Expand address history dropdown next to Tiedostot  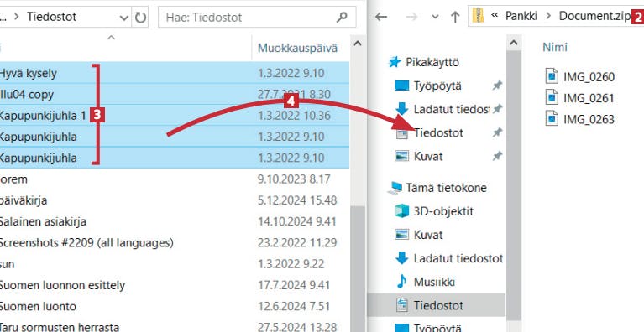point(124,18)
